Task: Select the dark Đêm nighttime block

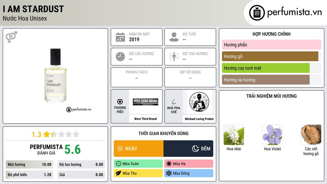Action: [x=188, y=149]
